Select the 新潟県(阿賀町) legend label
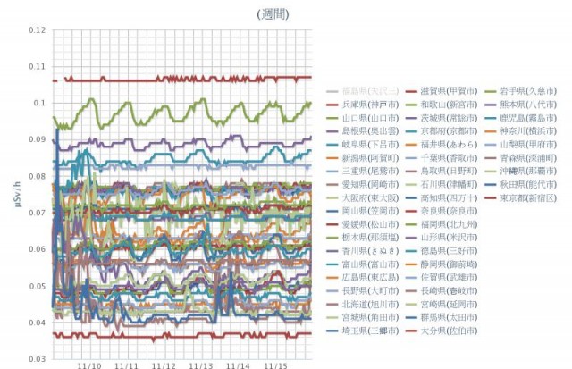Screen dimensions: 572x369 (370, 158)
